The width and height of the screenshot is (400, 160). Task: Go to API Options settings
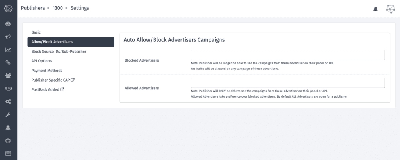(x=41, y=61)
